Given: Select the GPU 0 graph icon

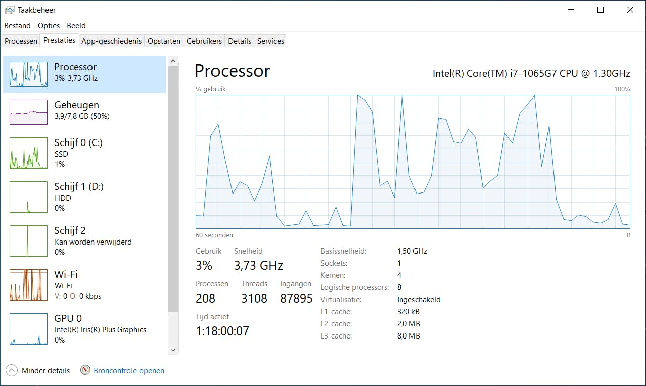Looking at the screenshot, I should click(x=28, y=328).
